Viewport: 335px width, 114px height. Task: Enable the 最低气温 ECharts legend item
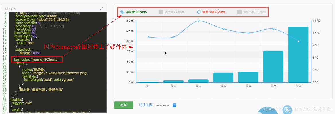click(252, 12)
